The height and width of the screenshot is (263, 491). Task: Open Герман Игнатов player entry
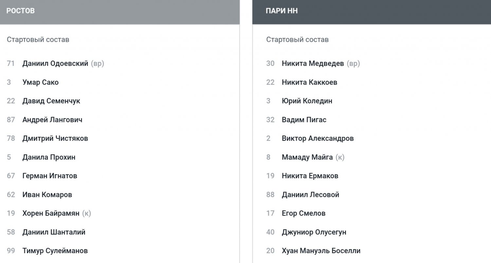pyautogui.click(x=50, y=176)
